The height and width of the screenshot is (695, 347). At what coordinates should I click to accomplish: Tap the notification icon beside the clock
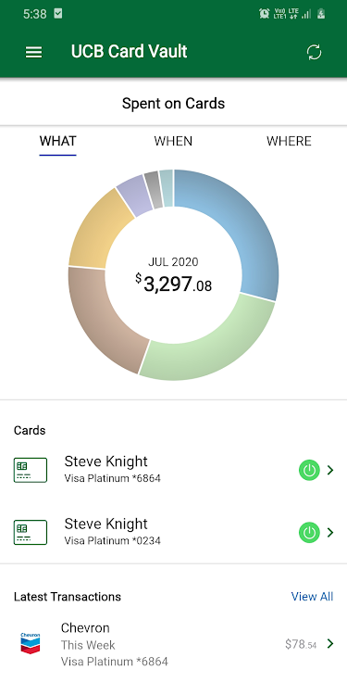click(58, 14)
